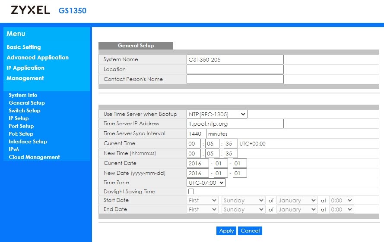Open Start Date week ordinal dropdown

coord(202,201)
